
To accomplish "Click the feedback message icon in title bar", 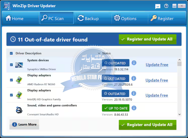I will (x=158, y=6).
